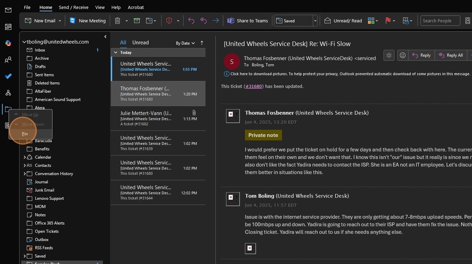Click Reply All in the reading pane
472x264 pixels.
(x=451, y=55)
